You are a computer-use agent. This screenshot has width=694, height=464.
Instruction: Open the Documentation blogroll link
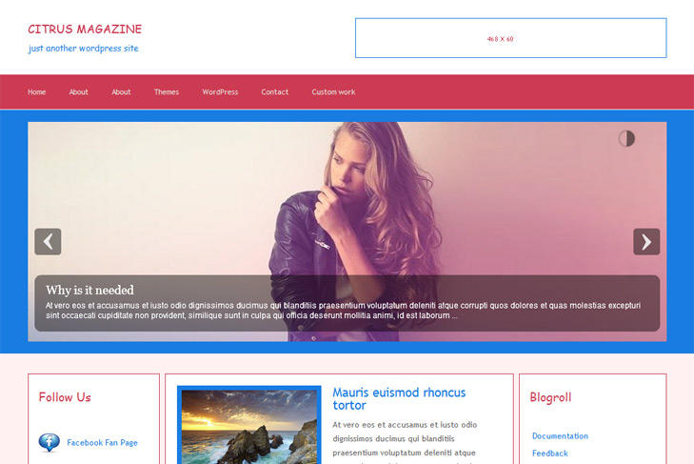tap(560, 436)
